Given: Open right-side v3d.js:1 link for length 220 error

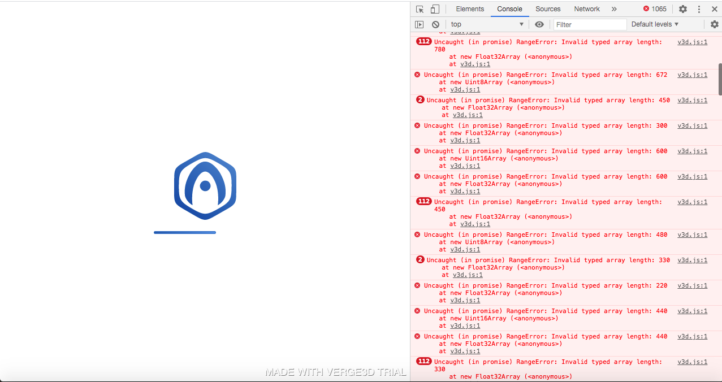Looking at the screenshot, I should (x=693, y=285).
